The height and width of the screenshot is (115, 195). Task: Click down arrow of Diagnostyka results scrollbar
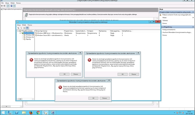pyautogui.click(x=157, y=104)
